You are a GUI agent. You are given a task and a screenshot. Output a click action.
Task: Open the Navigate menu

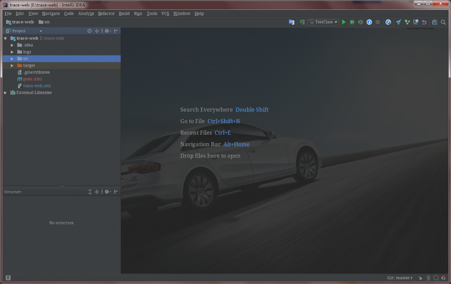coord(51,14)
